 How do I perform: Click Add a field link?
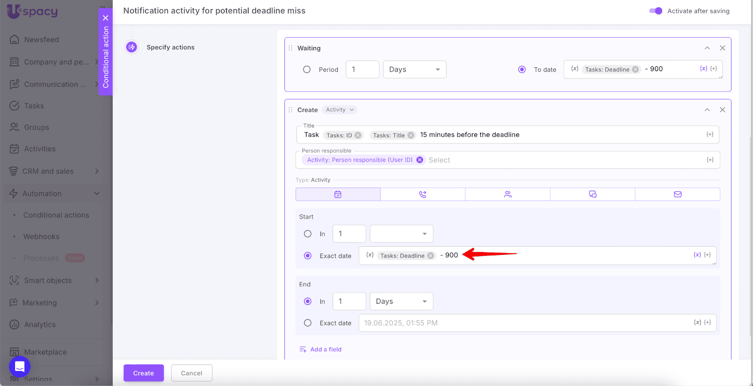(326, 349)
